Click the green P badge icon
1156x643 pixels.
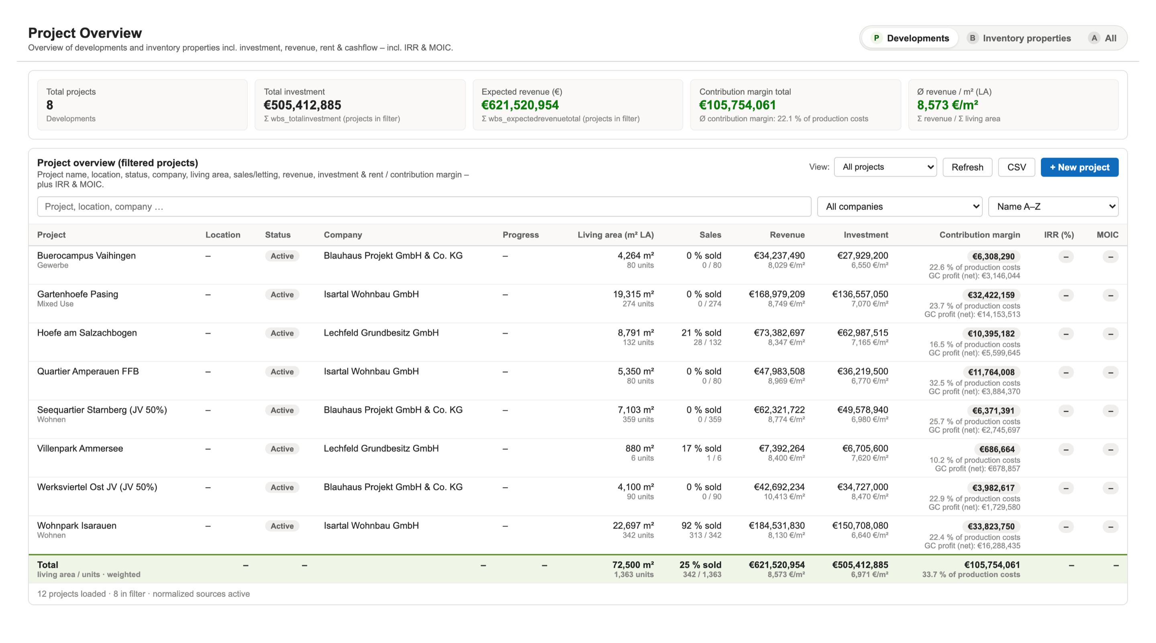click(876, 38)
